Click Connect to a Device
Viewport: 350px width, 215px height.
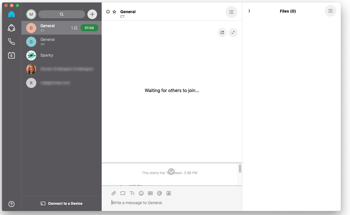pos(62,204)
